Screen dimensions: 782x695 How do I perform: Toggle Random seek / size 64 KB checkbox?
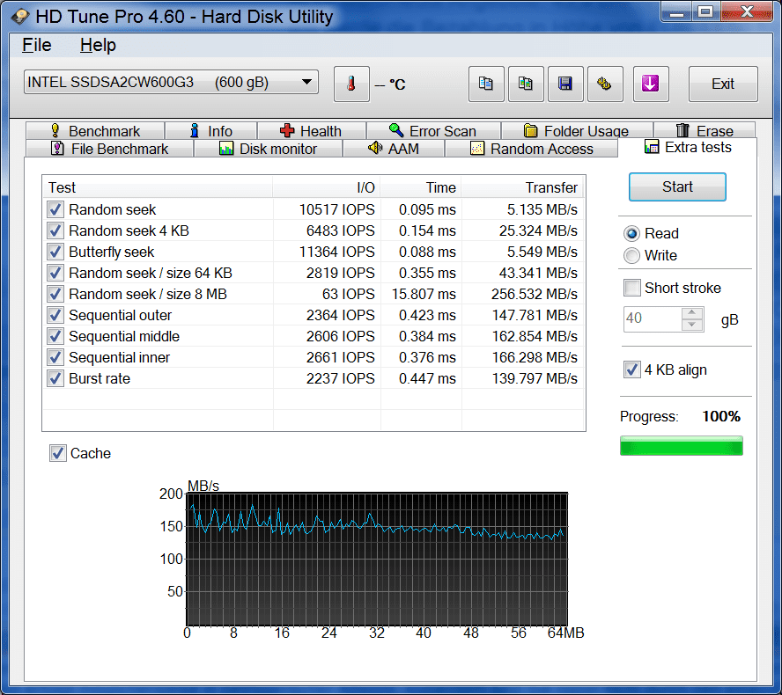pos(55,273)
